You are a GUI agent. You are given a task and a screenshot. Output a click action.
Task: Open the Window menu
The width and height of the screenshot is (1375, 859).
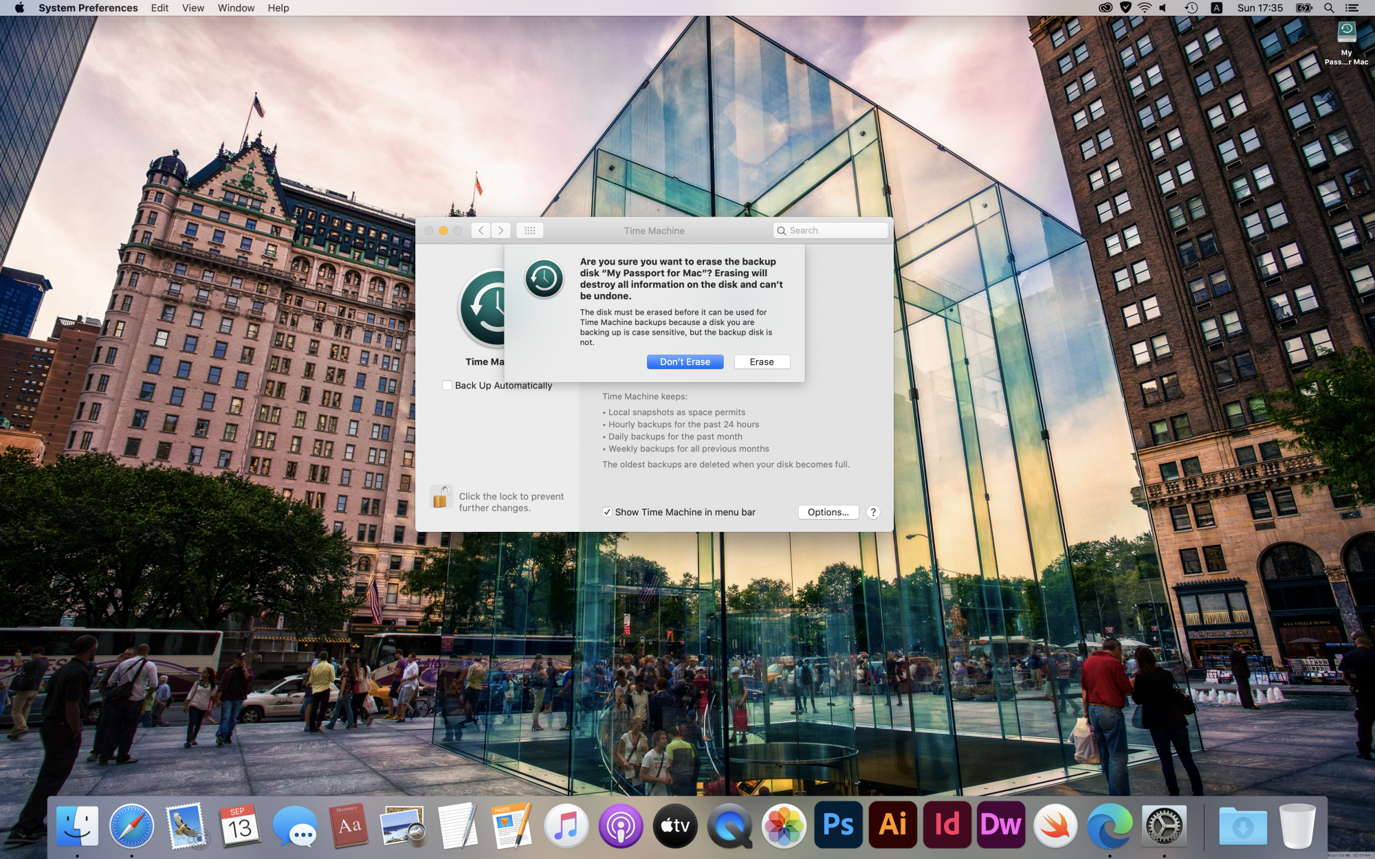tap(236, 8)
